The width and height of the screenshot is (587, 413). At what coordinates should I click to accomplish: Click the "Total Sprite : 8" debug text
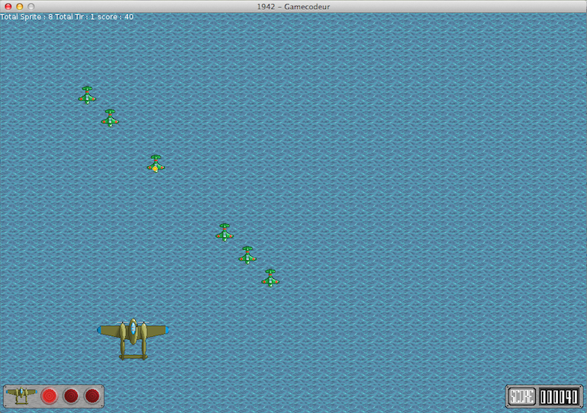[27, 17]
